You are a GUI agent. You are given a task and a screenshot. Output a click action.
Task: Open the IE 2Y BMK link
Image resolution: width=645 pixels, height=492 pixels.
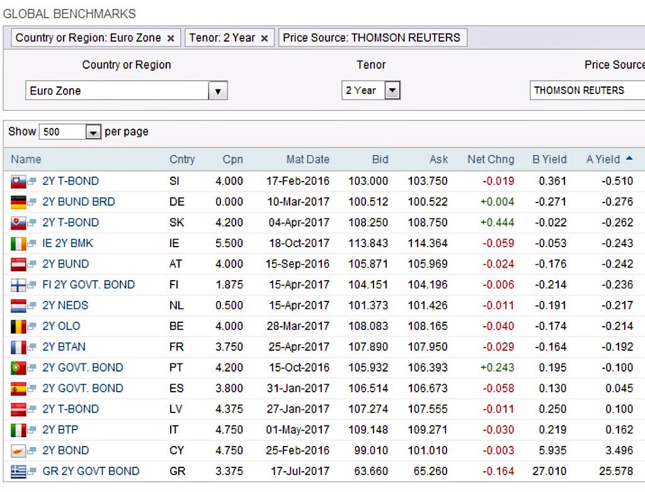pos(68,243)
